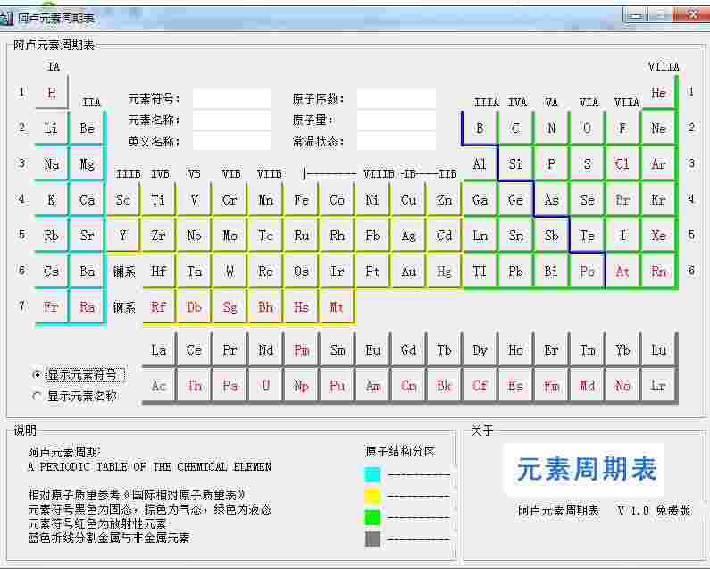Click the aluminium Al element cell

[480, 164]
